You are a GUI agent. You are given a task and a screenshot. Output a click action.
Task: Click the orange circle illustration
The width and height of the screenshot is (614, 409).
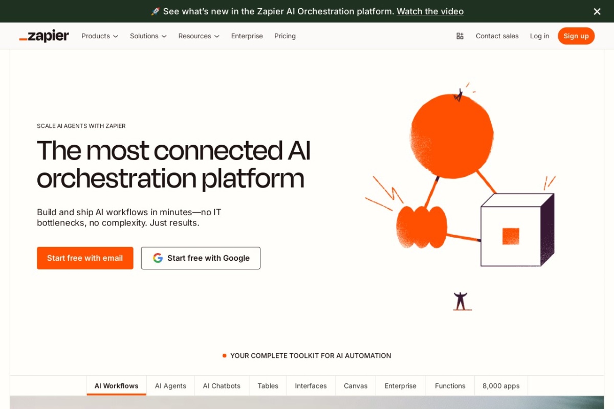[451, 132]
